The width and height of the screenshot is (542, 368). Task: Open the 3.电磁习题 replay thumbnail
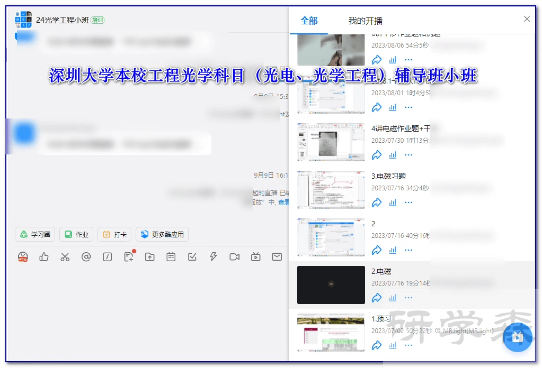coord(331,190)
